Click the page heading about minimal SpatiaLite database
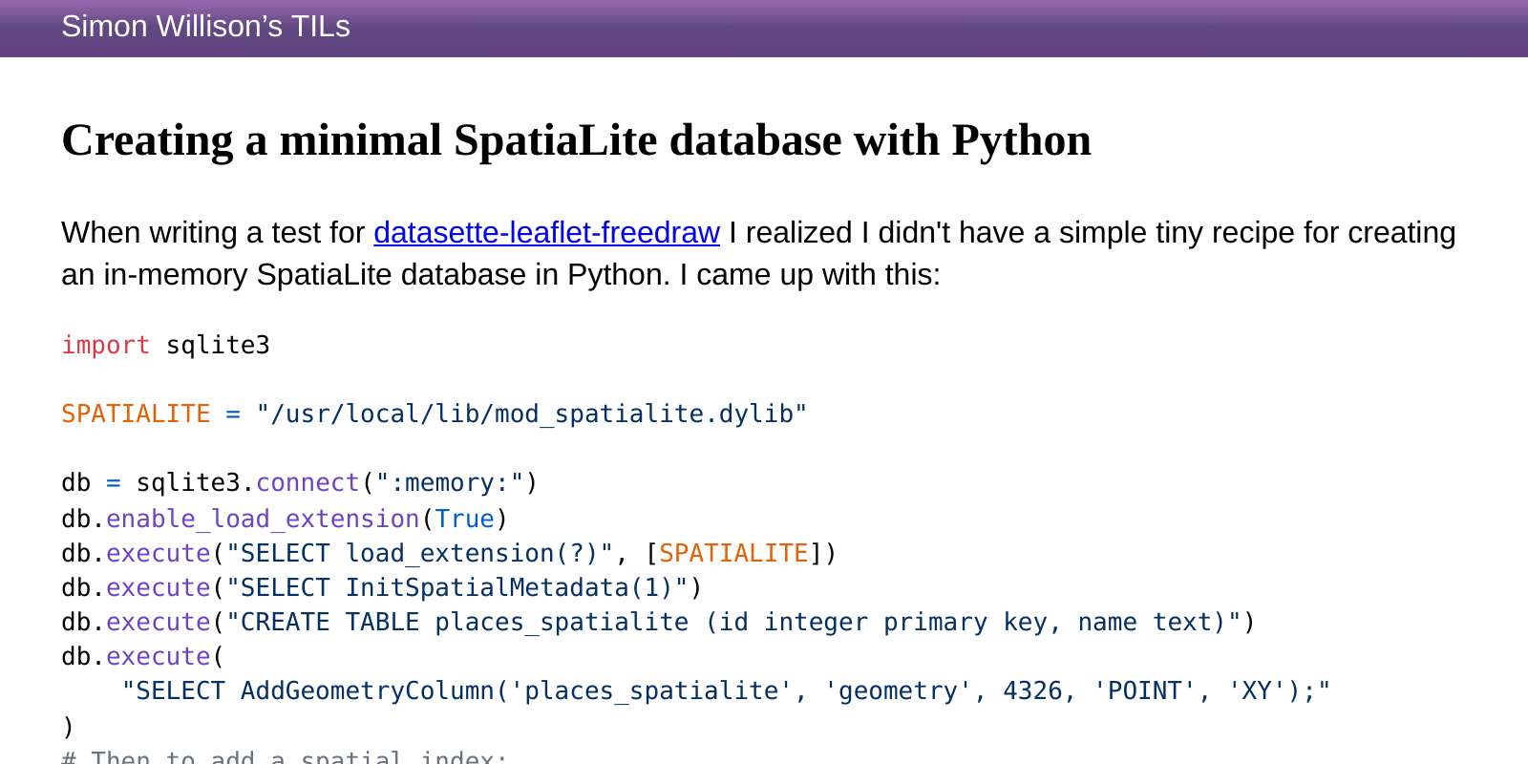 pyautogui.click(x=576, y=140)
